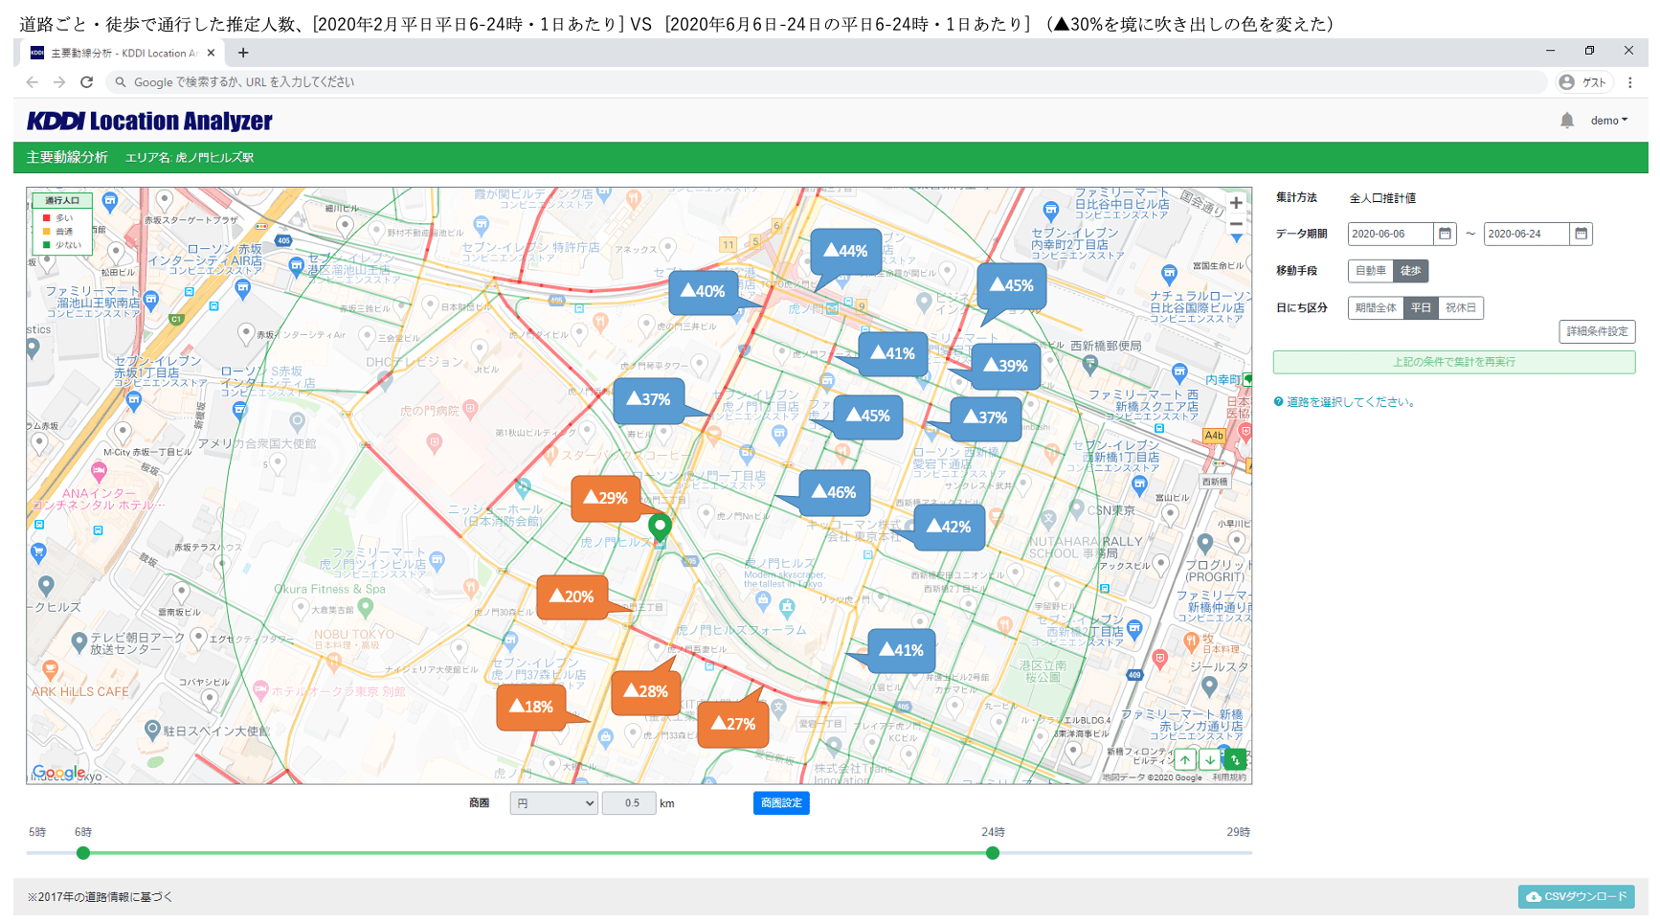Open notifications with the bell icon
The width and height of the screenshot is (1660, 923).
tap(1567, 121)
